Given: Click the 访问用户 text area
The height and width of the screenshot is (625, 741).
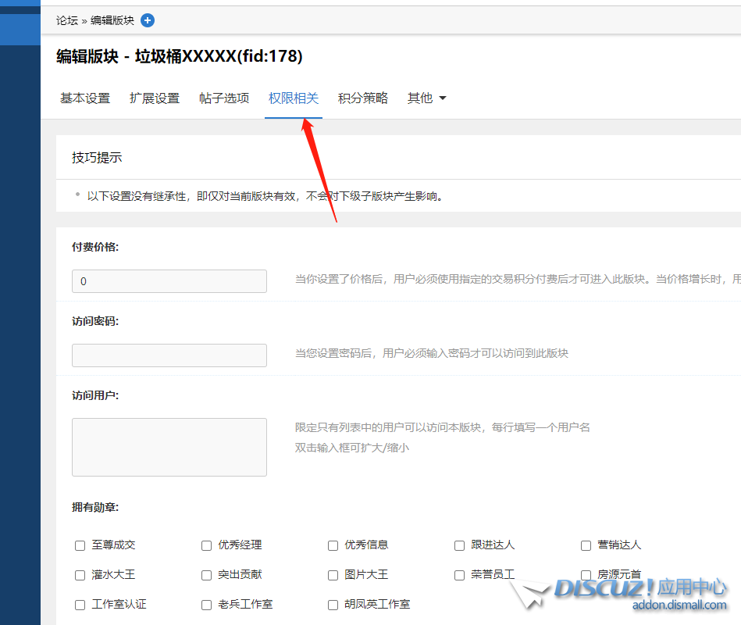Looking at the screenshot, I should (x=169, y=447).
